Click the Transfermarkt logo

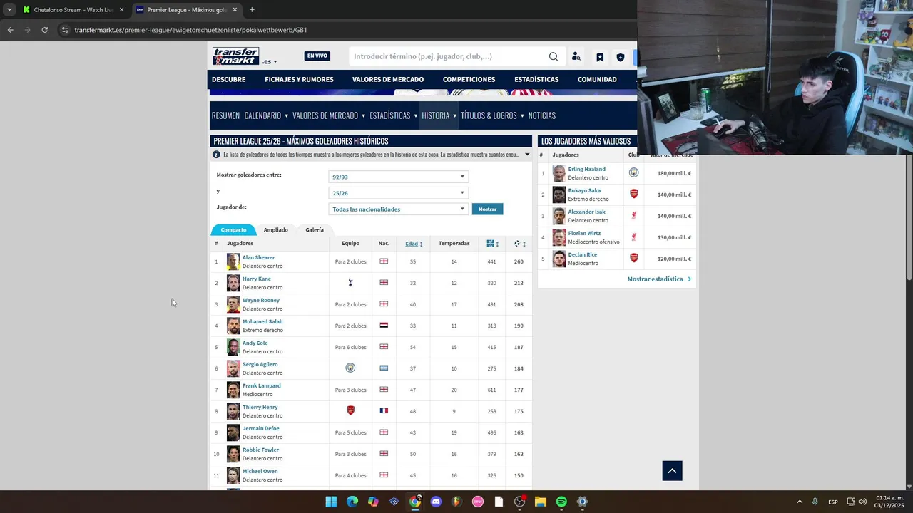pos(235,56)
